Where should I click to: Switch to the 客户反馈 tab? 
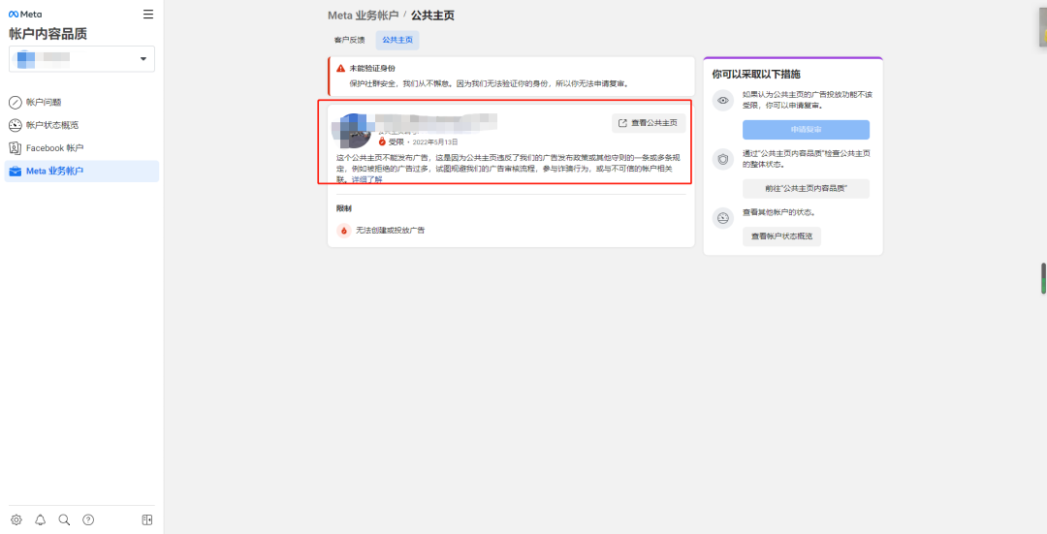(350, 40)
